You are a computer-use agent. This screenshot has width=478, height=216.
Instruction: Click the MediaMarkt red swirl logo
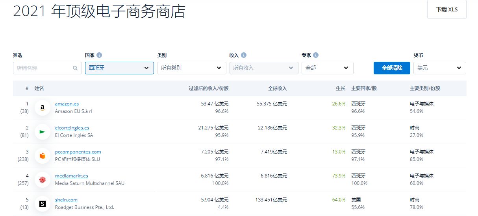(x=43, y=180)
